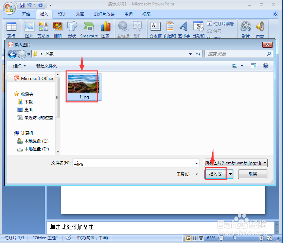Insert a 图表 chart
The height and width of the screenshot is (243, 283).
pos(105,30)
